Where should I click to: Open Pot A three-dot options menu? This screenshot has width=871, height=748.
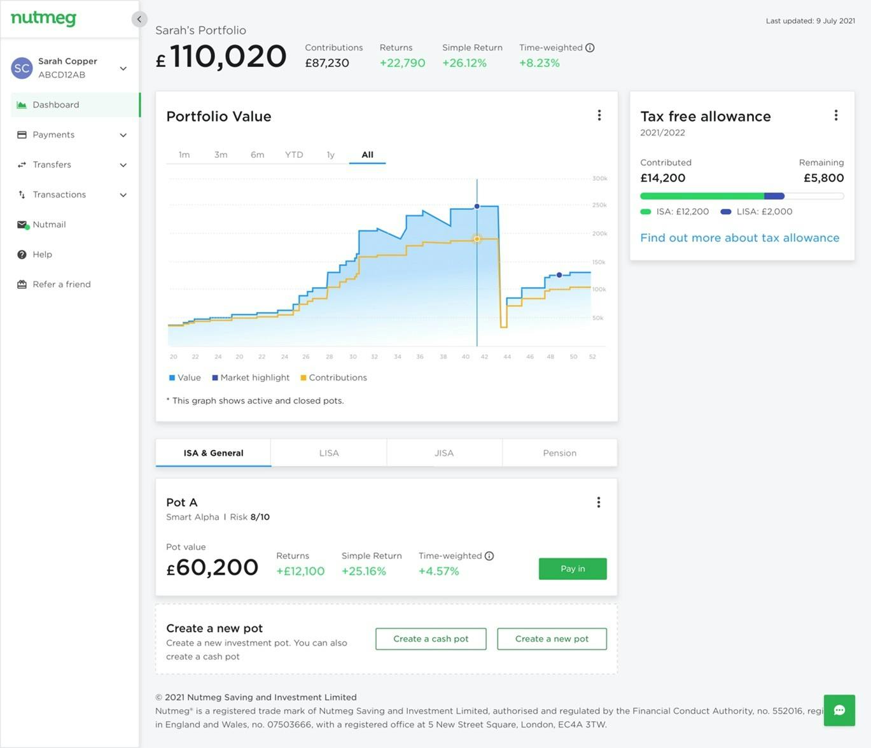point(599,502)
